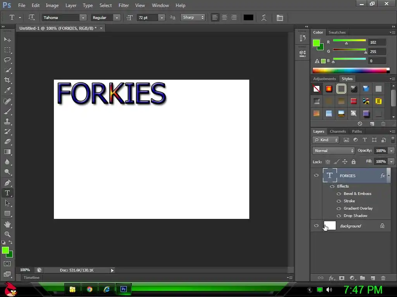This screenshot has width=397, height=297.
Task: Open the Sharp anti-aliasing dropdown
Action: [193, 17]
